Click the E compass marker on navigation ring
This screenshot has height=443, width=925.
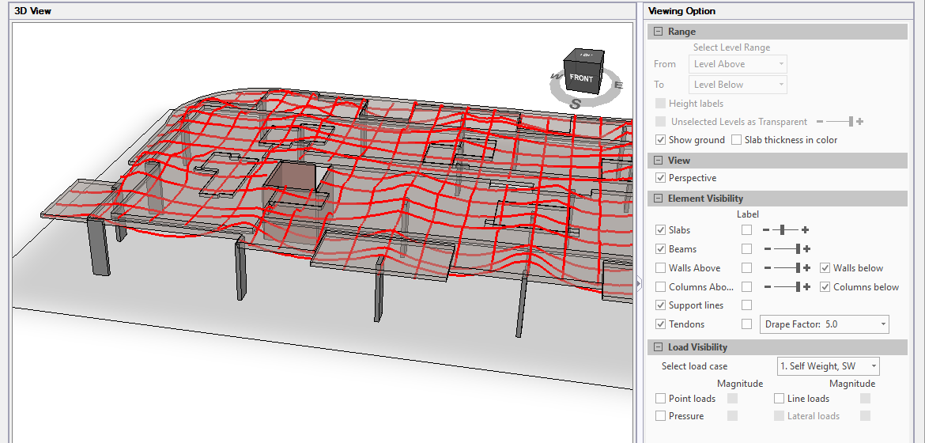(618, 85)
